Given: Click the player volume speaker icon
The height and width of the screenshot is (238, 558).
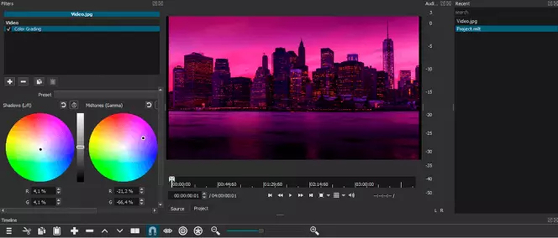Looking at the screenshot, I should [351, 196].
